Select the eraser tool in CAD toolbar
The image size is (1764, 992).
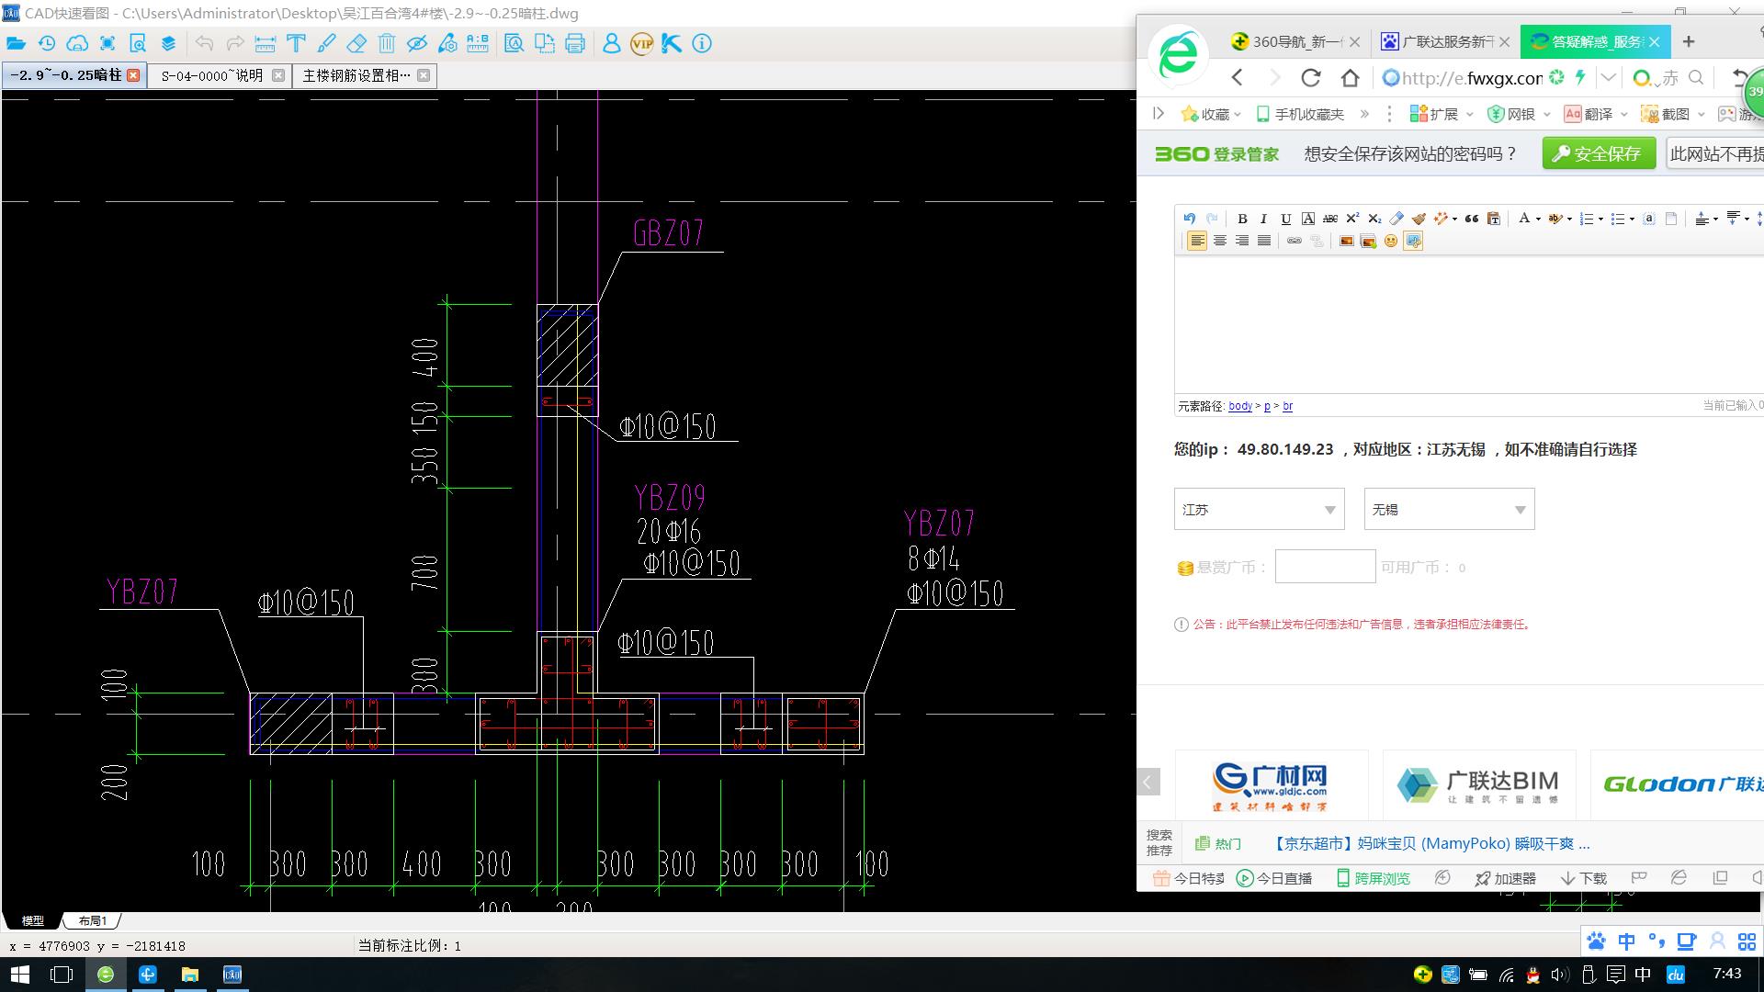tap(356, 43)
